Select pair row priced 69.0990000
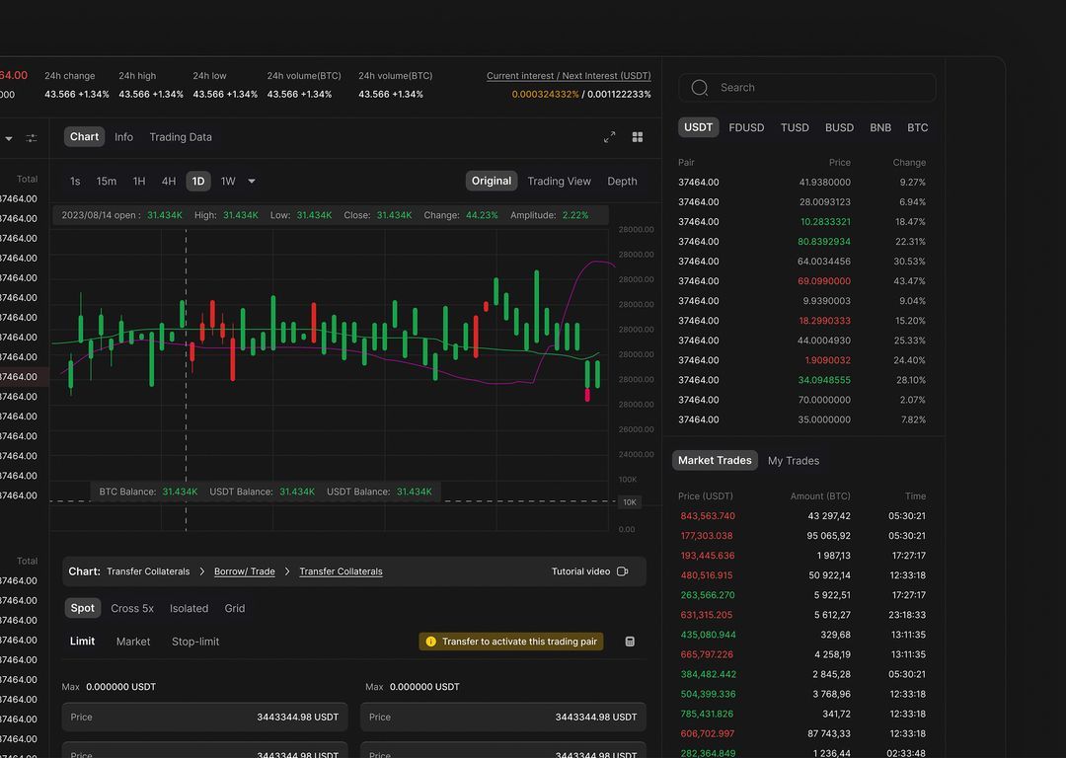This screenshot has height=758, width=1066. coord(802,280)
